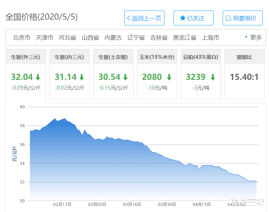Click the -0.15元/公斤 change text
The width and height of the screenshot is (269, 212).
coord(113,88)
